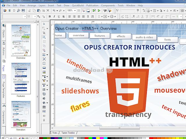Select the multi-layer objects tool
Screen dimensions: 186x139
(44, 94)
